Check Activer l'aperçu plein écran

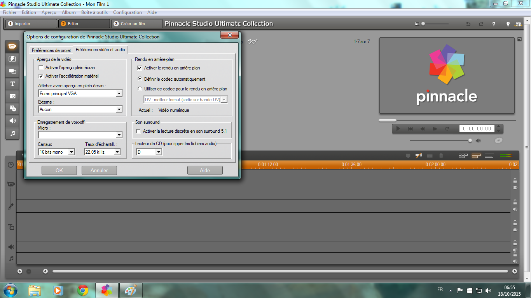(x=41, y=68)
